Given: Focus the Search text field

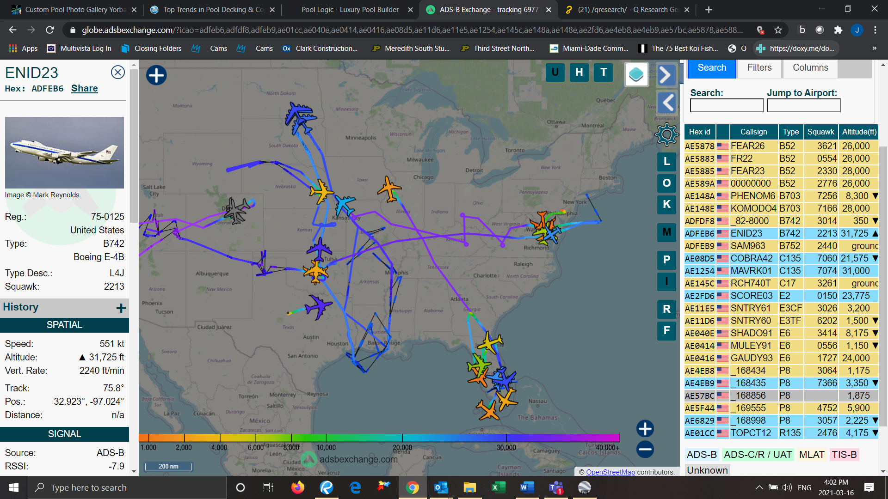Looking at the screenshot, I should click(x=727, y=106).
